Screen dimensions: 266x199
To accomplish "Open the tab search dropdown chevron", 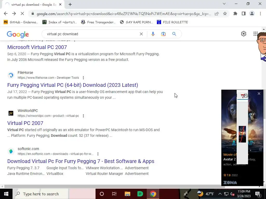I will [x=224, y=4].
